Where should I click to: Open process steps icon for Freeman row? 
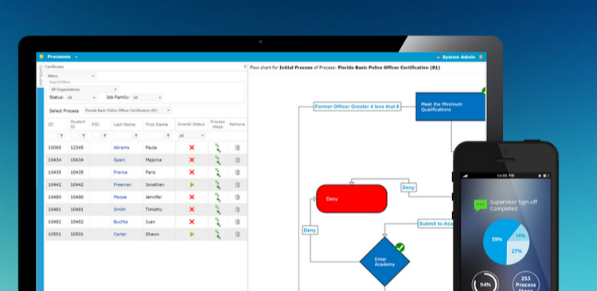(x=217, y=185)
